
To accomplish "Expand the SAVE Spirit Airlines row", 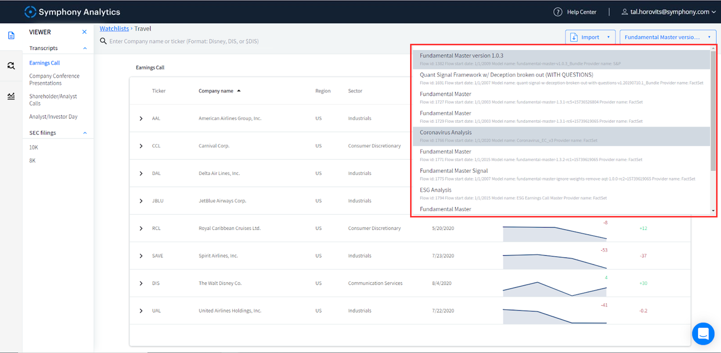I will [141, 256].
